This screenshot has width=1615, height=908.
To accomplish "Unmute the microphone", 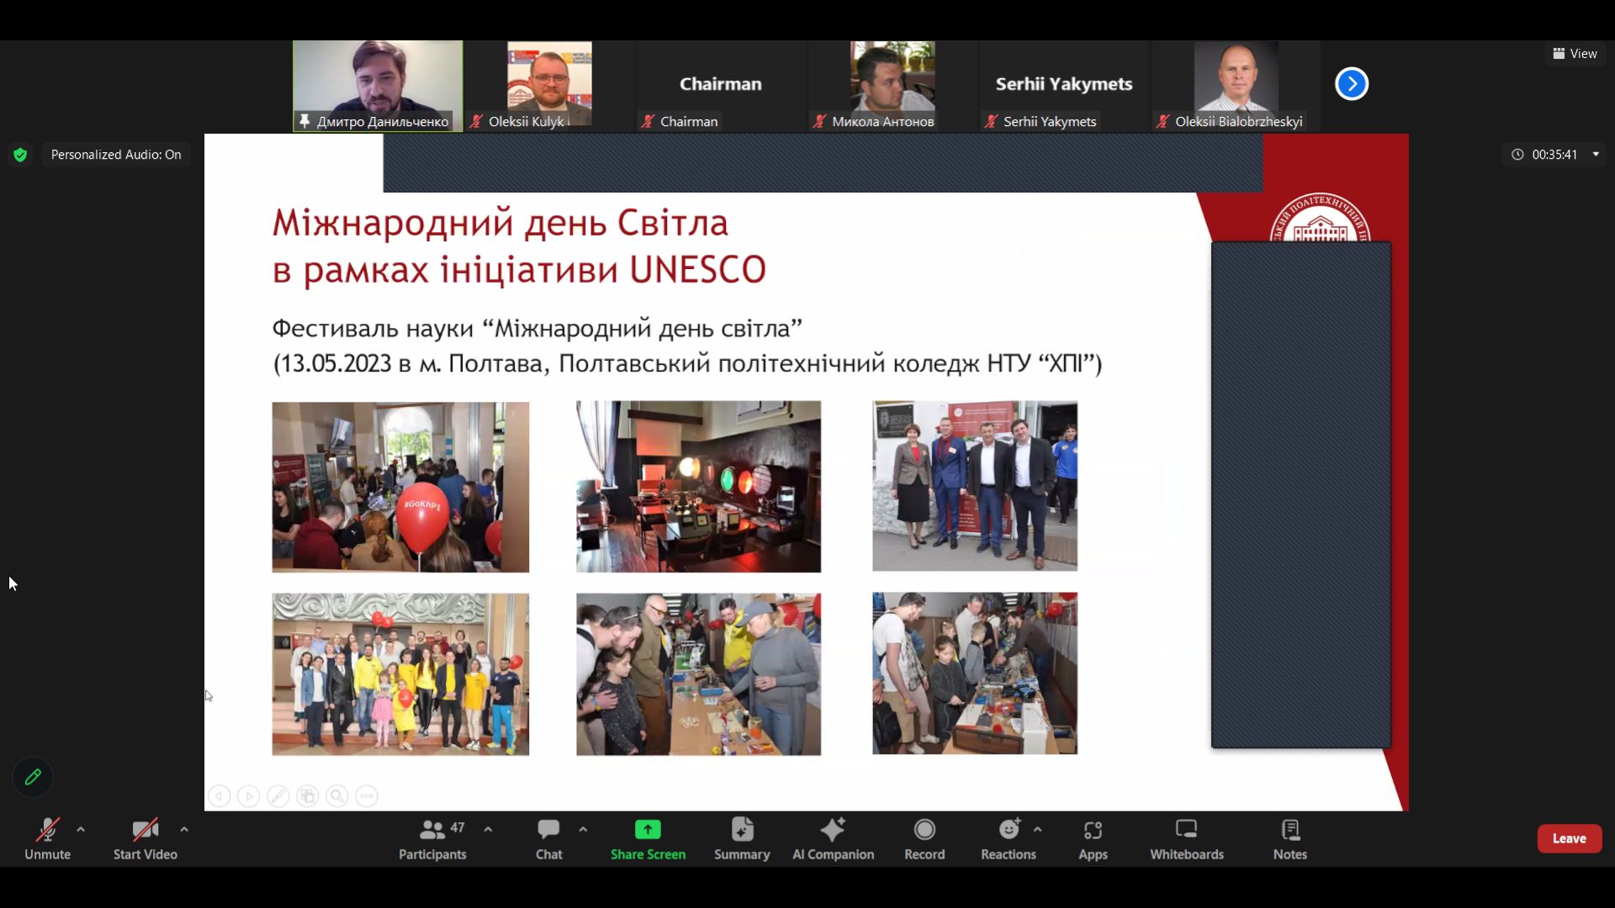I will coord(47,838).
